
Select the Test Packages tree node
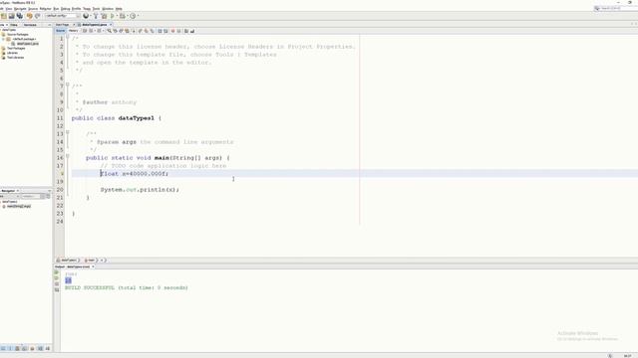pyautogui.click(x=16, y=49)
